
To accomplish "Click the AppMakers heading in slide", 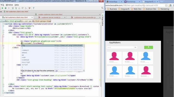I will coord(115,43).
